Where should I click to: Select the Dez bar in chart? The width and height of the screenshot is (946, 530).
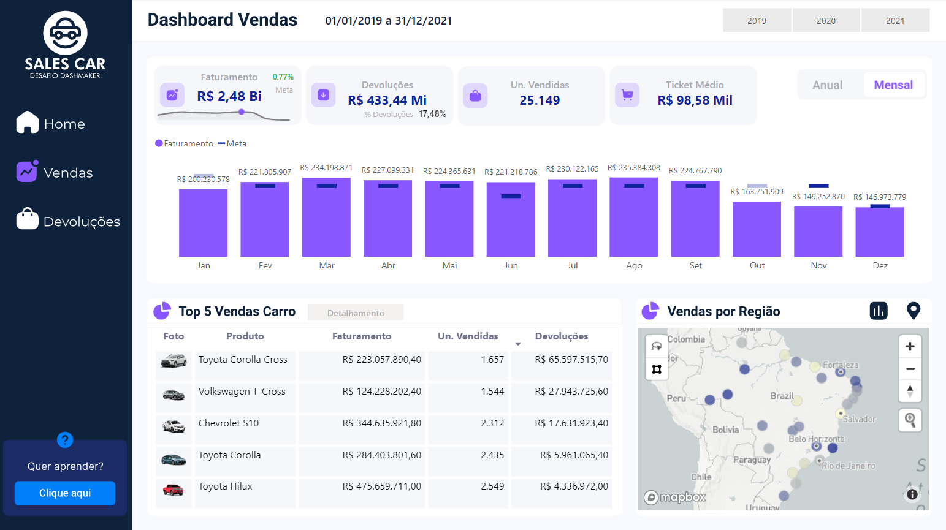[x=880, y=232]
